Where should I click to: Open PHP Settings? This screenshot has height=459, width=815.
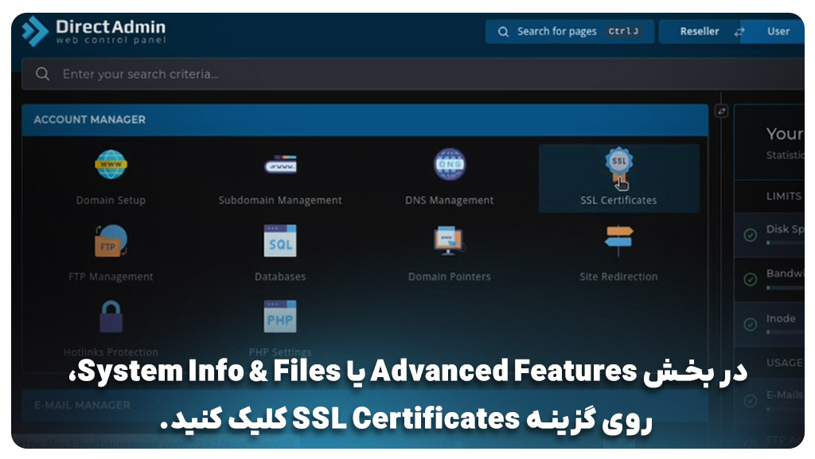(280, 317)
